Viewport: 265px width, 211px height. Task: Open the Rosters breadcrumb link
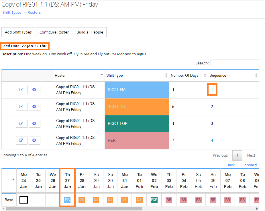[34, 13]
